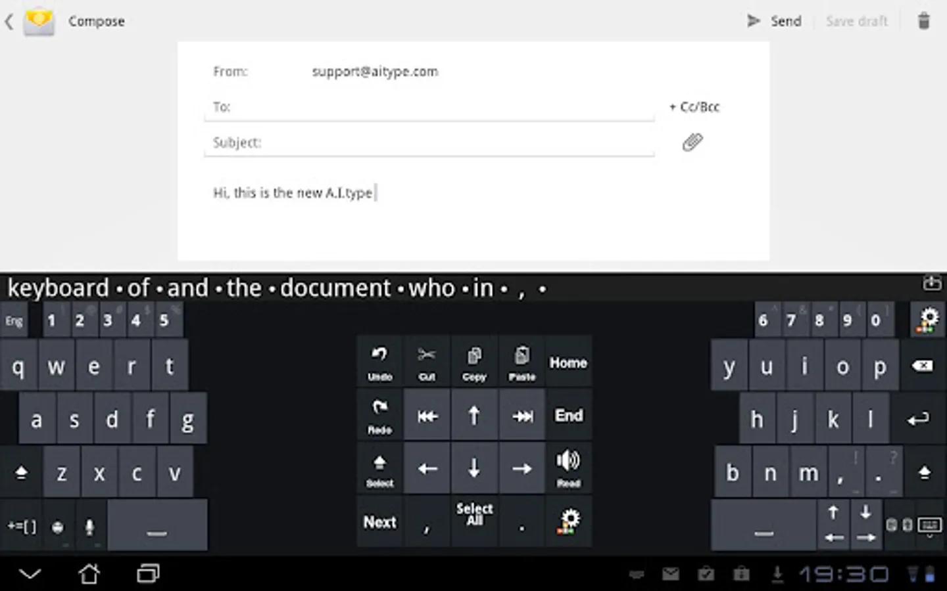The width and height of the screenshot is (947, 591).
Task: Click the Save draft button
Action: pos(857,21)
